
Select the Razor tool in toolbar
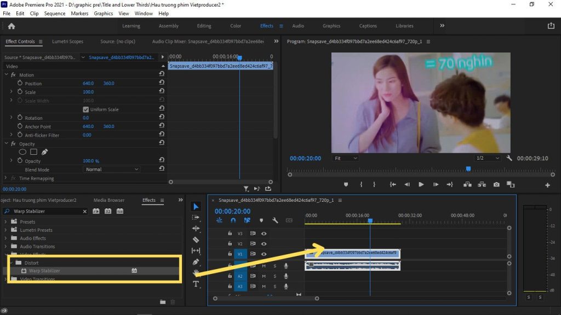tap(196, 240)
